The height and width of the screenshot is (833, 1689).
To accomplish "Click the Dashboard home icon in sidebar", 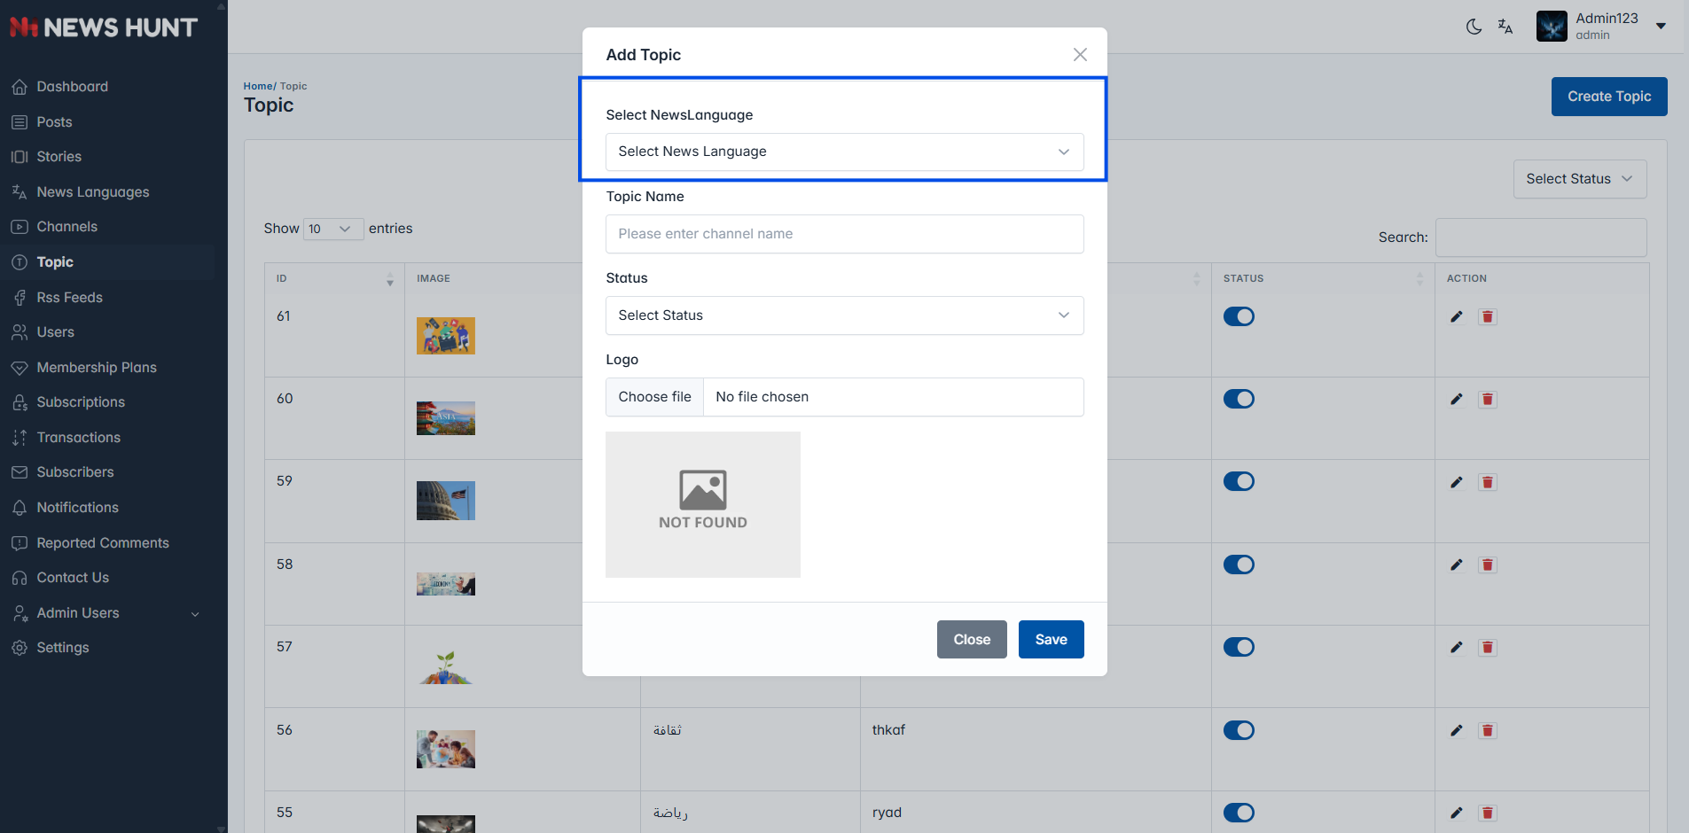I will (20, 87).
